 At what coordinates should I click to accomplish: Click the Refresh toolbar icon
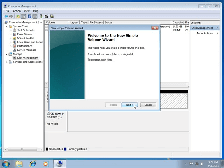(x=41, y=16)
